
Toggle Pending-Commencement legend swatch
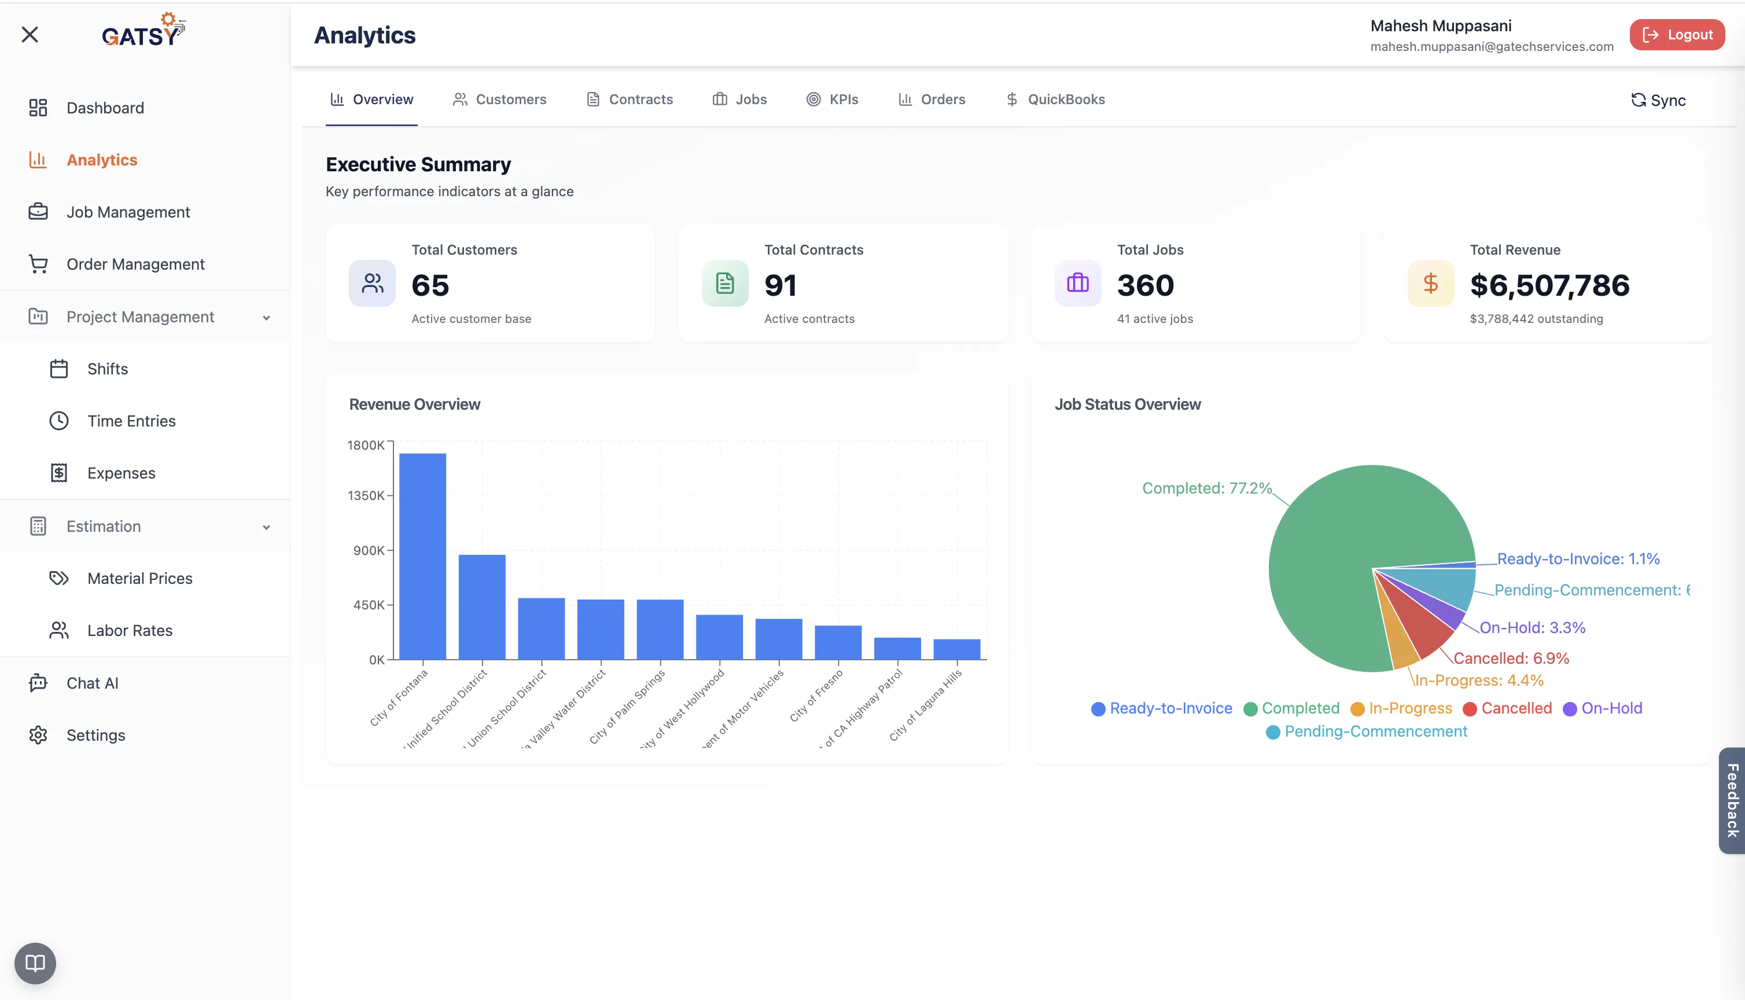1273,732
